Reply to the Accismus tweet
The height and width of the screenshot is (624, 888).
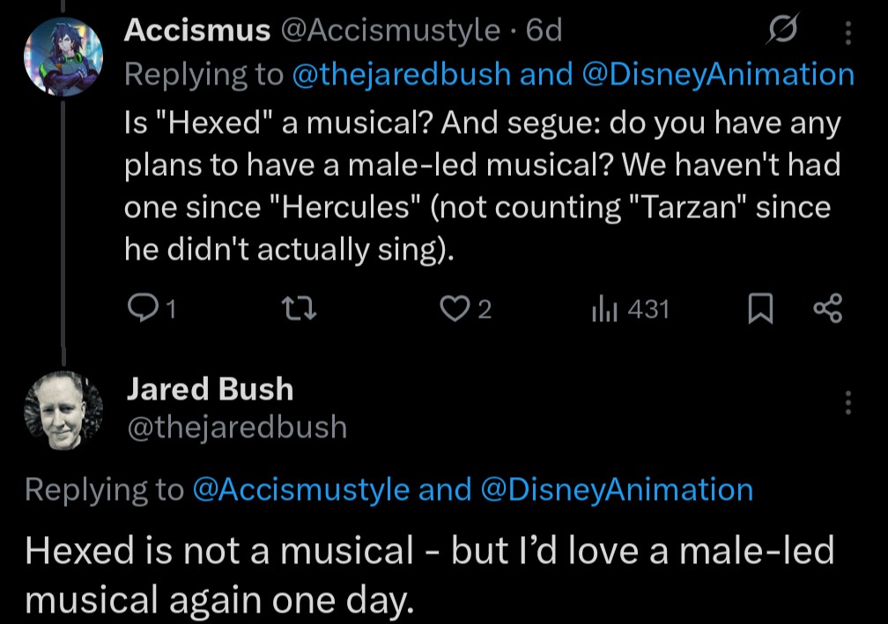[x=142, y=308]
